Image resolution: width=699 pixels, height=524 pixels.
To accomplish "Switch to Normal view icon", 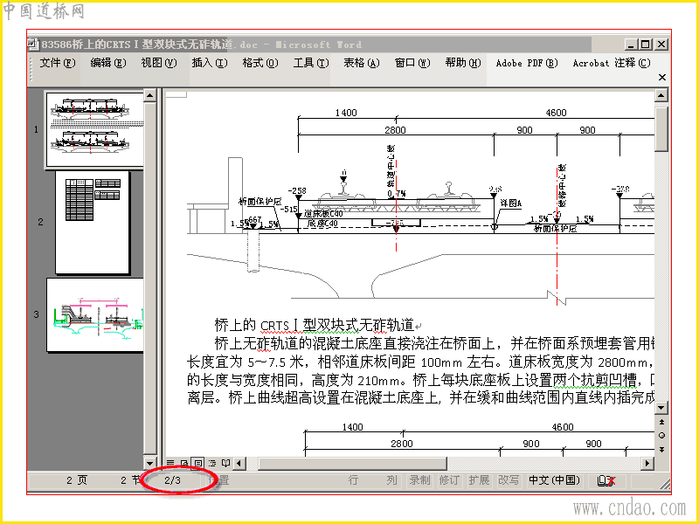I will (170, 464).
